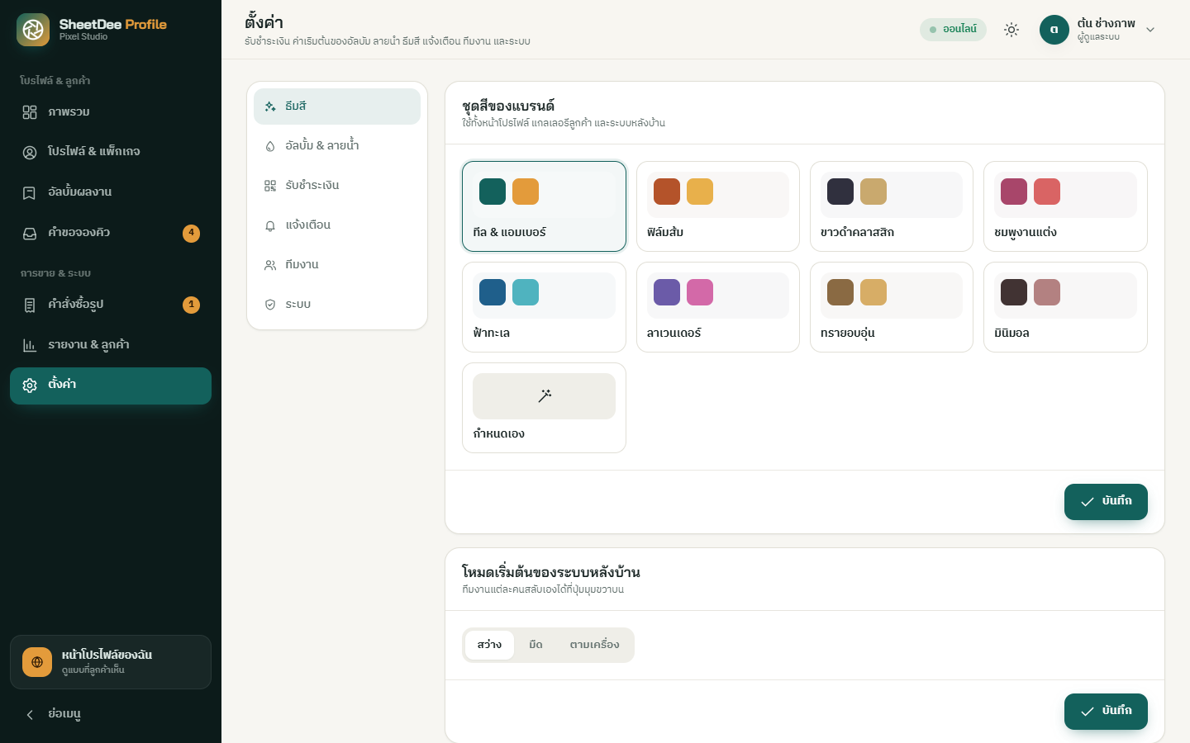The image size is (1190, 743).
Task: Choose the ตามเครื่อง system mode option
Action: tap(594, 645)
